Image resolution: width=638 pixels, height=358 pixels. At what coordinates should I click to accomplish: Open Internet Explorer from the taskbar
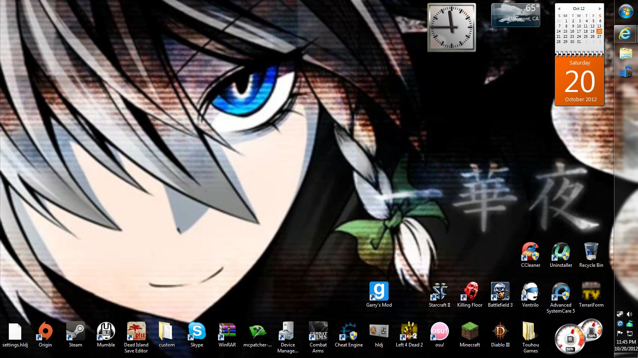(625, 34)
